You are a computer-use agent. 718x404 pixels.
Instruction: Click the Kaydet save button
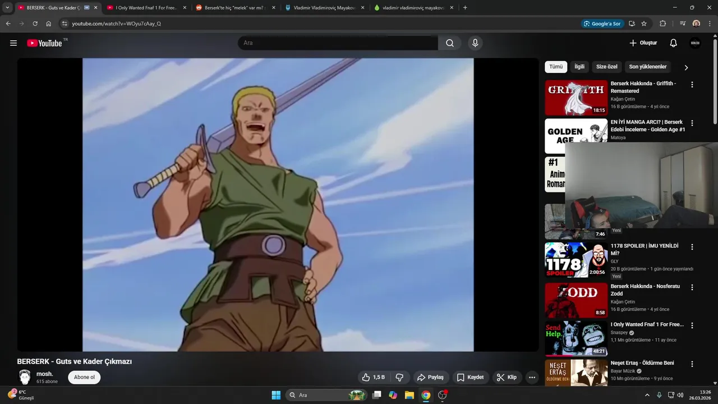[x=470, y=378]
